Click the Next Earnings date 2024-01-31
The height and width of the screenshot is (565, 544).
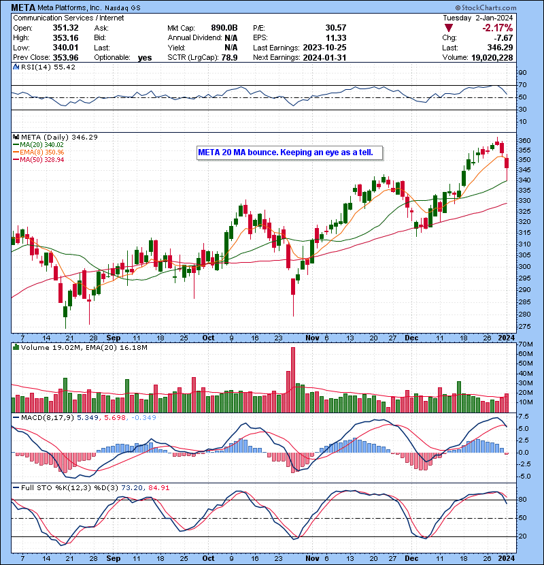324,58
